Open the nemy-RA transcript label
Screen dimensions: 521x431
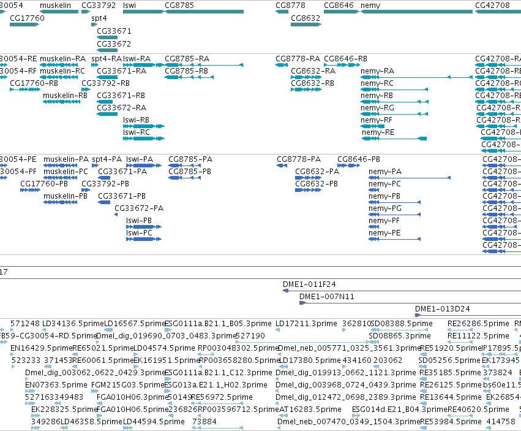378,71
